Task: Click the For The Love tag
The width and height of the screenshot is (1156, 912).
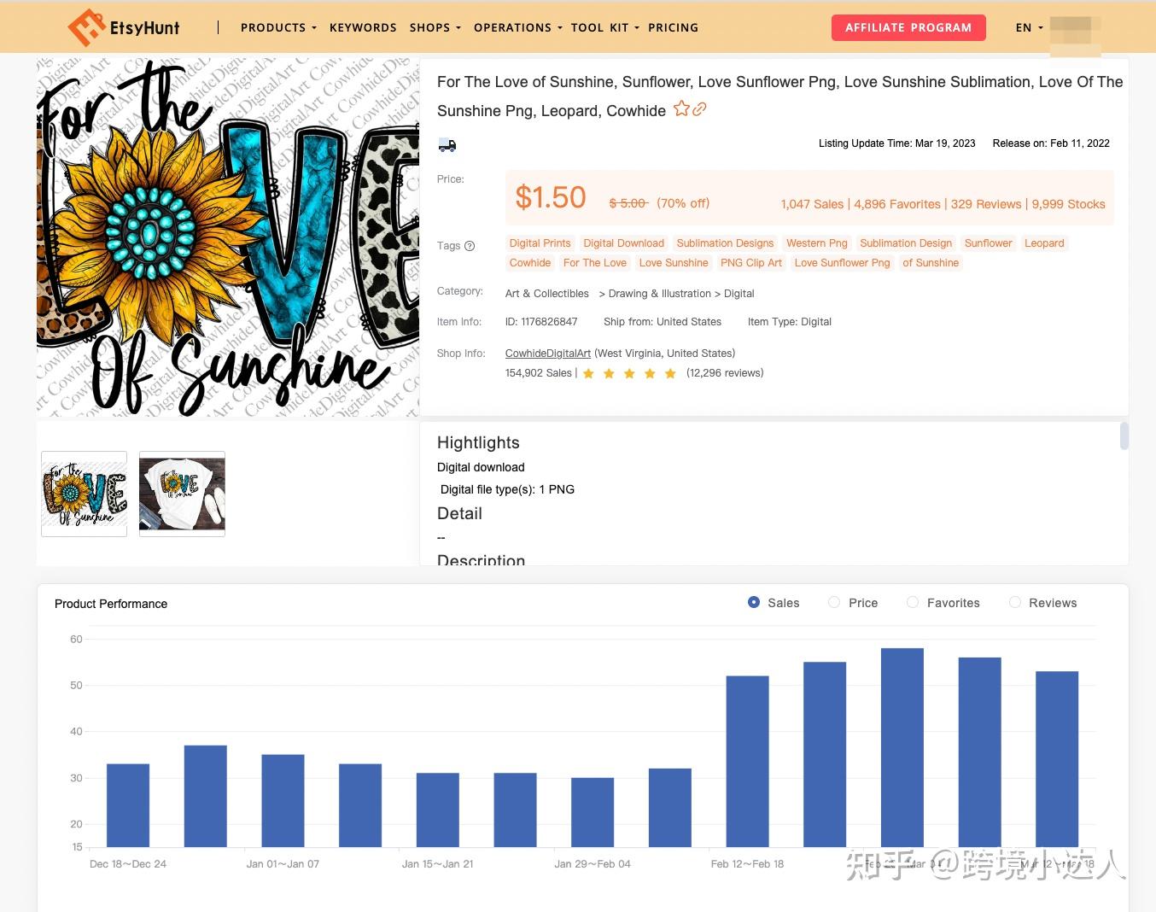Action: [x=595, y=263]
